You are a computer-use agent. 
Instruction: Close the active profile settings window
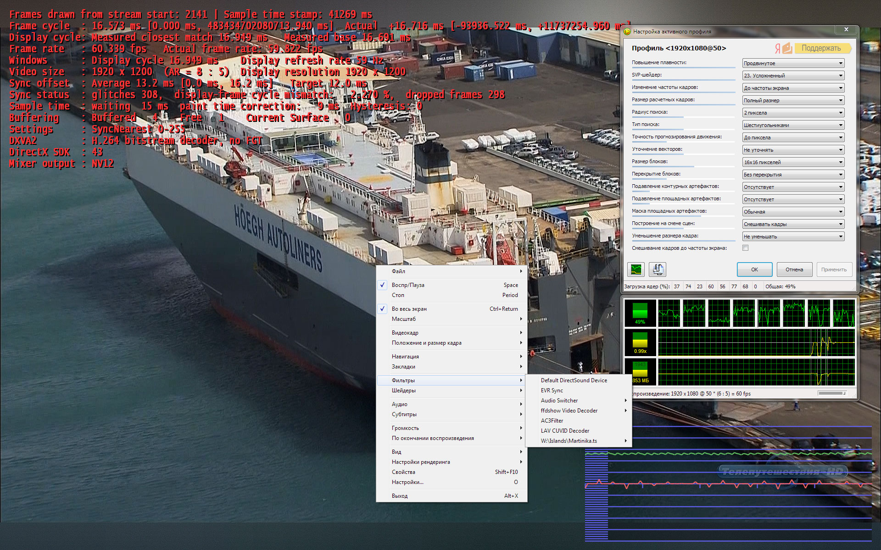(846, 30)
